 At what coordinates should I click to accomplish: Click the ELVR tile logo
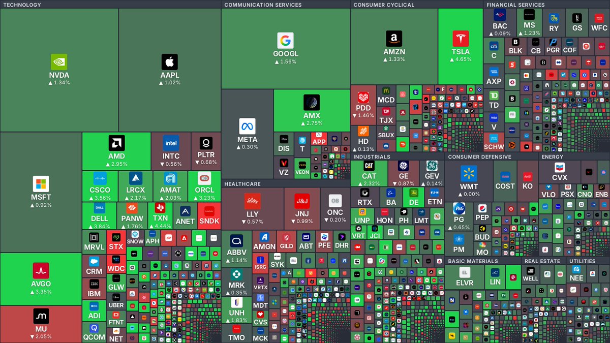coord(464,272)
